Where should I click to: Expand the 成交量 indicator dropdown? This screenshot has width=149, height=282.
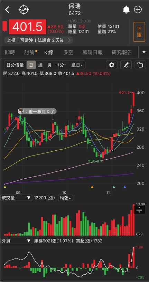(x=16, y=198)
